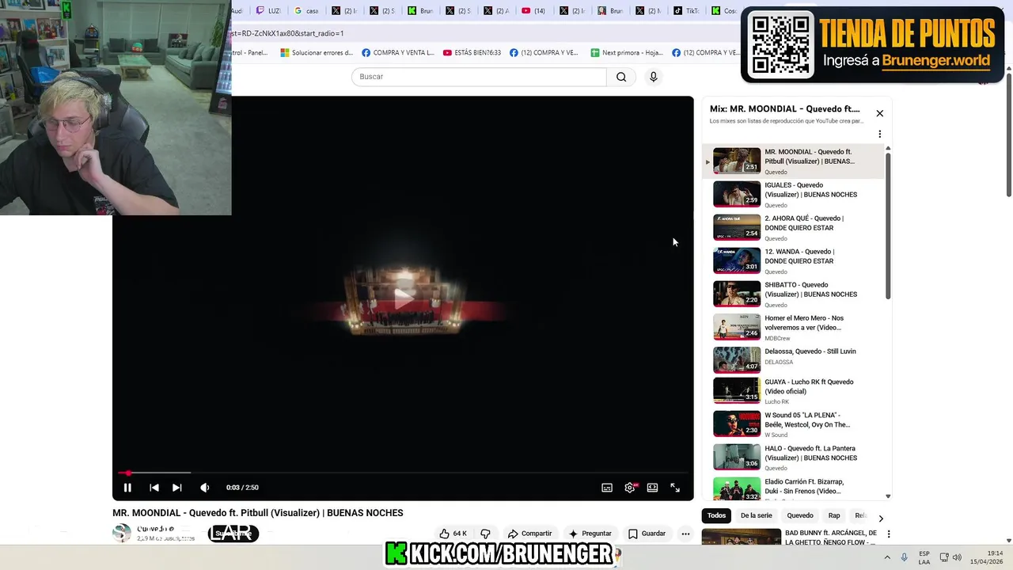Viewport: 1013px width, 570px height.
Task: Select Homer el Mero Mero playlist video
Action: [x=794, y=327]
